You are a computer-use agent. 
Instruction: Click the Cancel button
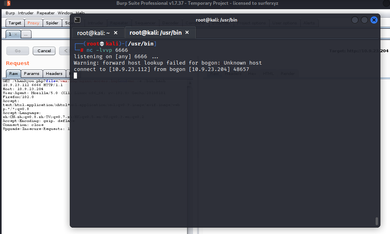(x=44, y=51)
